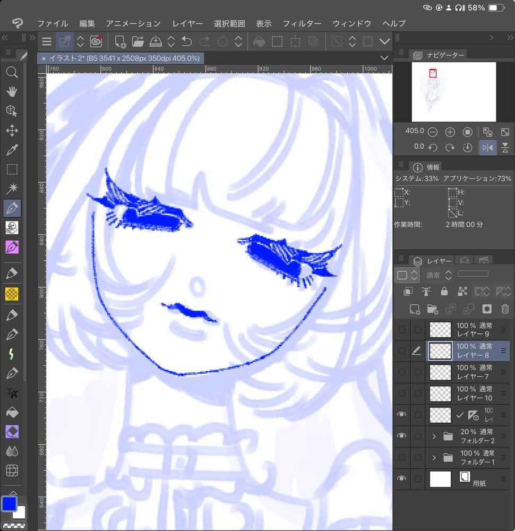Add a new raster layer
Image resolution: width=515 pixels, height=531 pixels.
pyautogui.click(x=415, y=309)
